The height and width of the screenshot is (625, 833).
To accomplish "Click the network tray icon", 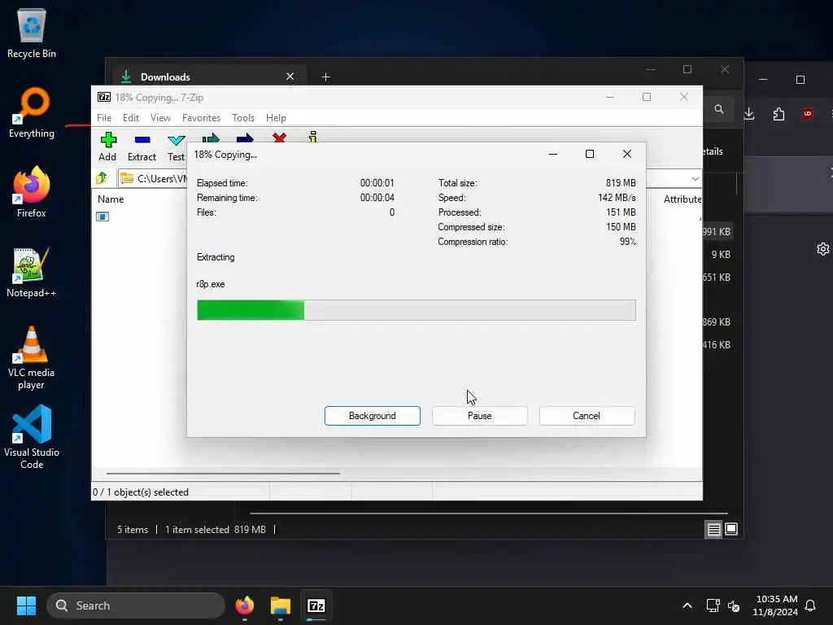I will (713, 605).
